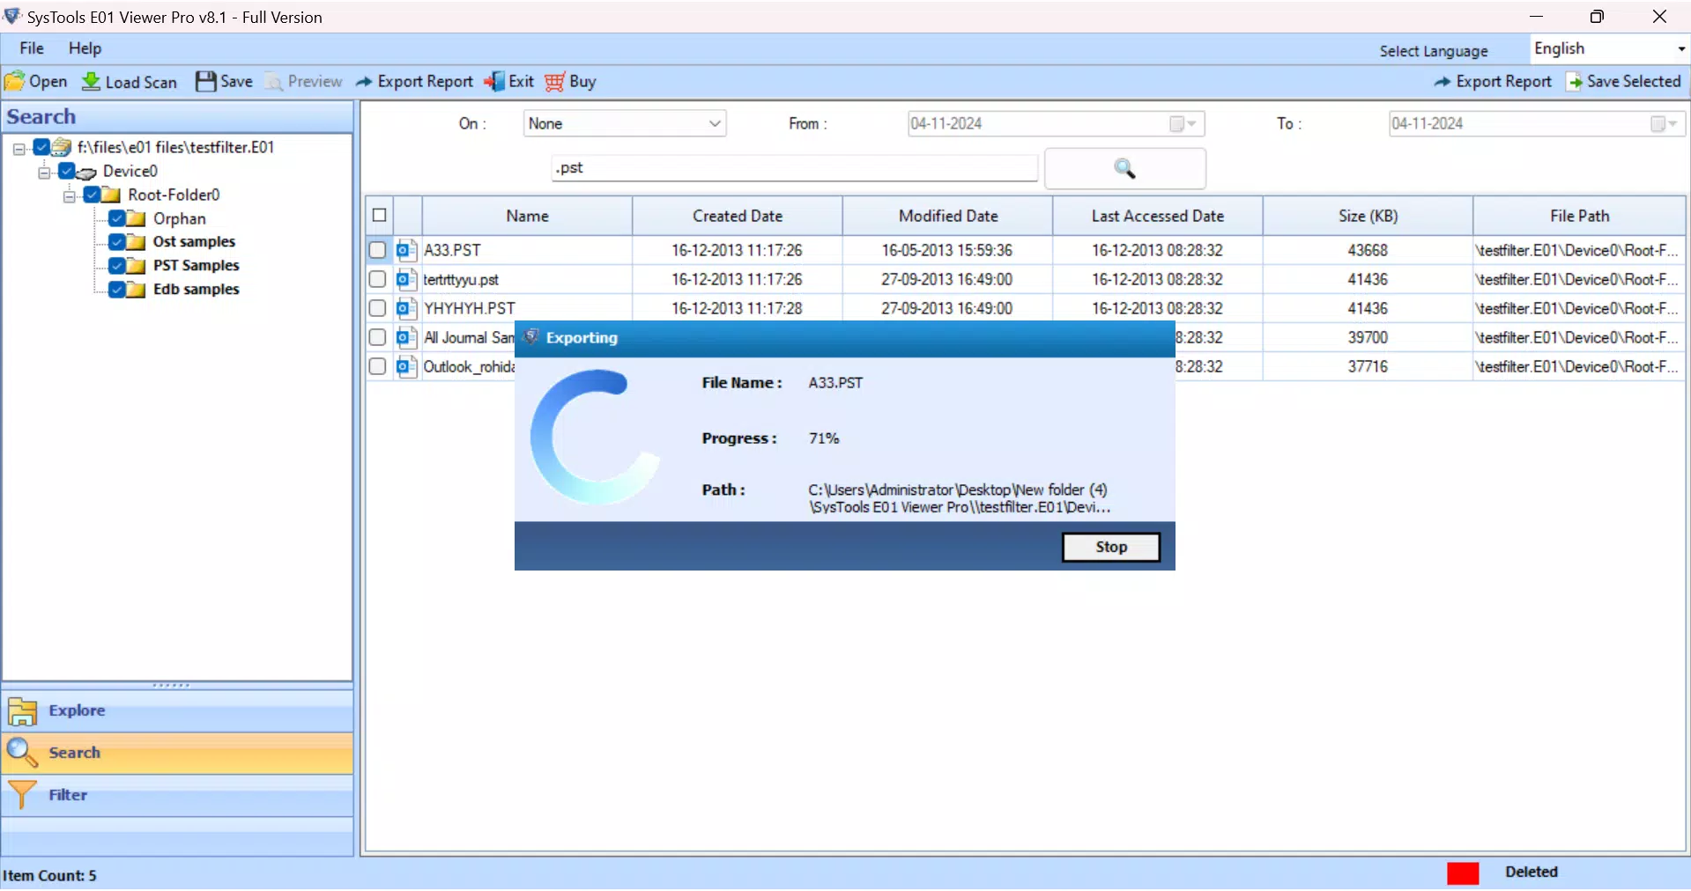1691x891 pixels.
Task: Click the Save Selected icon
Action: tap(1574, 82)
